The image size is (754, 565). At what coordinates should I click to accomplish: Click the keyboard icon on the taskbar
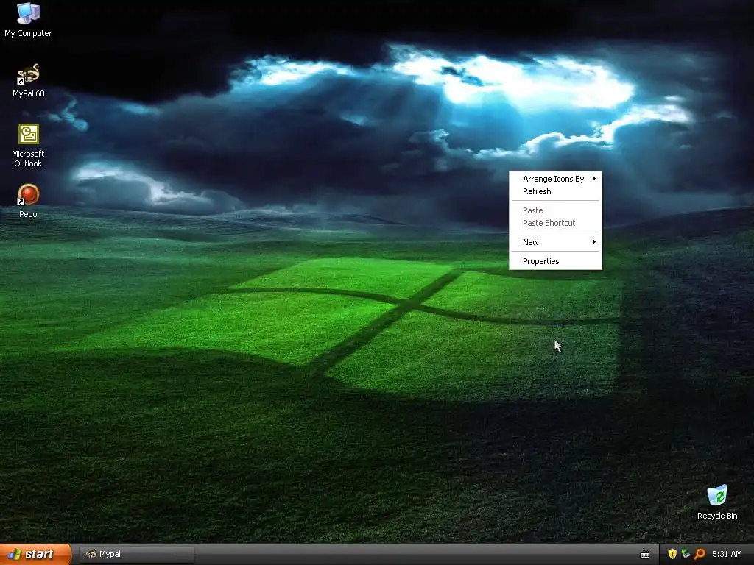(x=645, y=555)
